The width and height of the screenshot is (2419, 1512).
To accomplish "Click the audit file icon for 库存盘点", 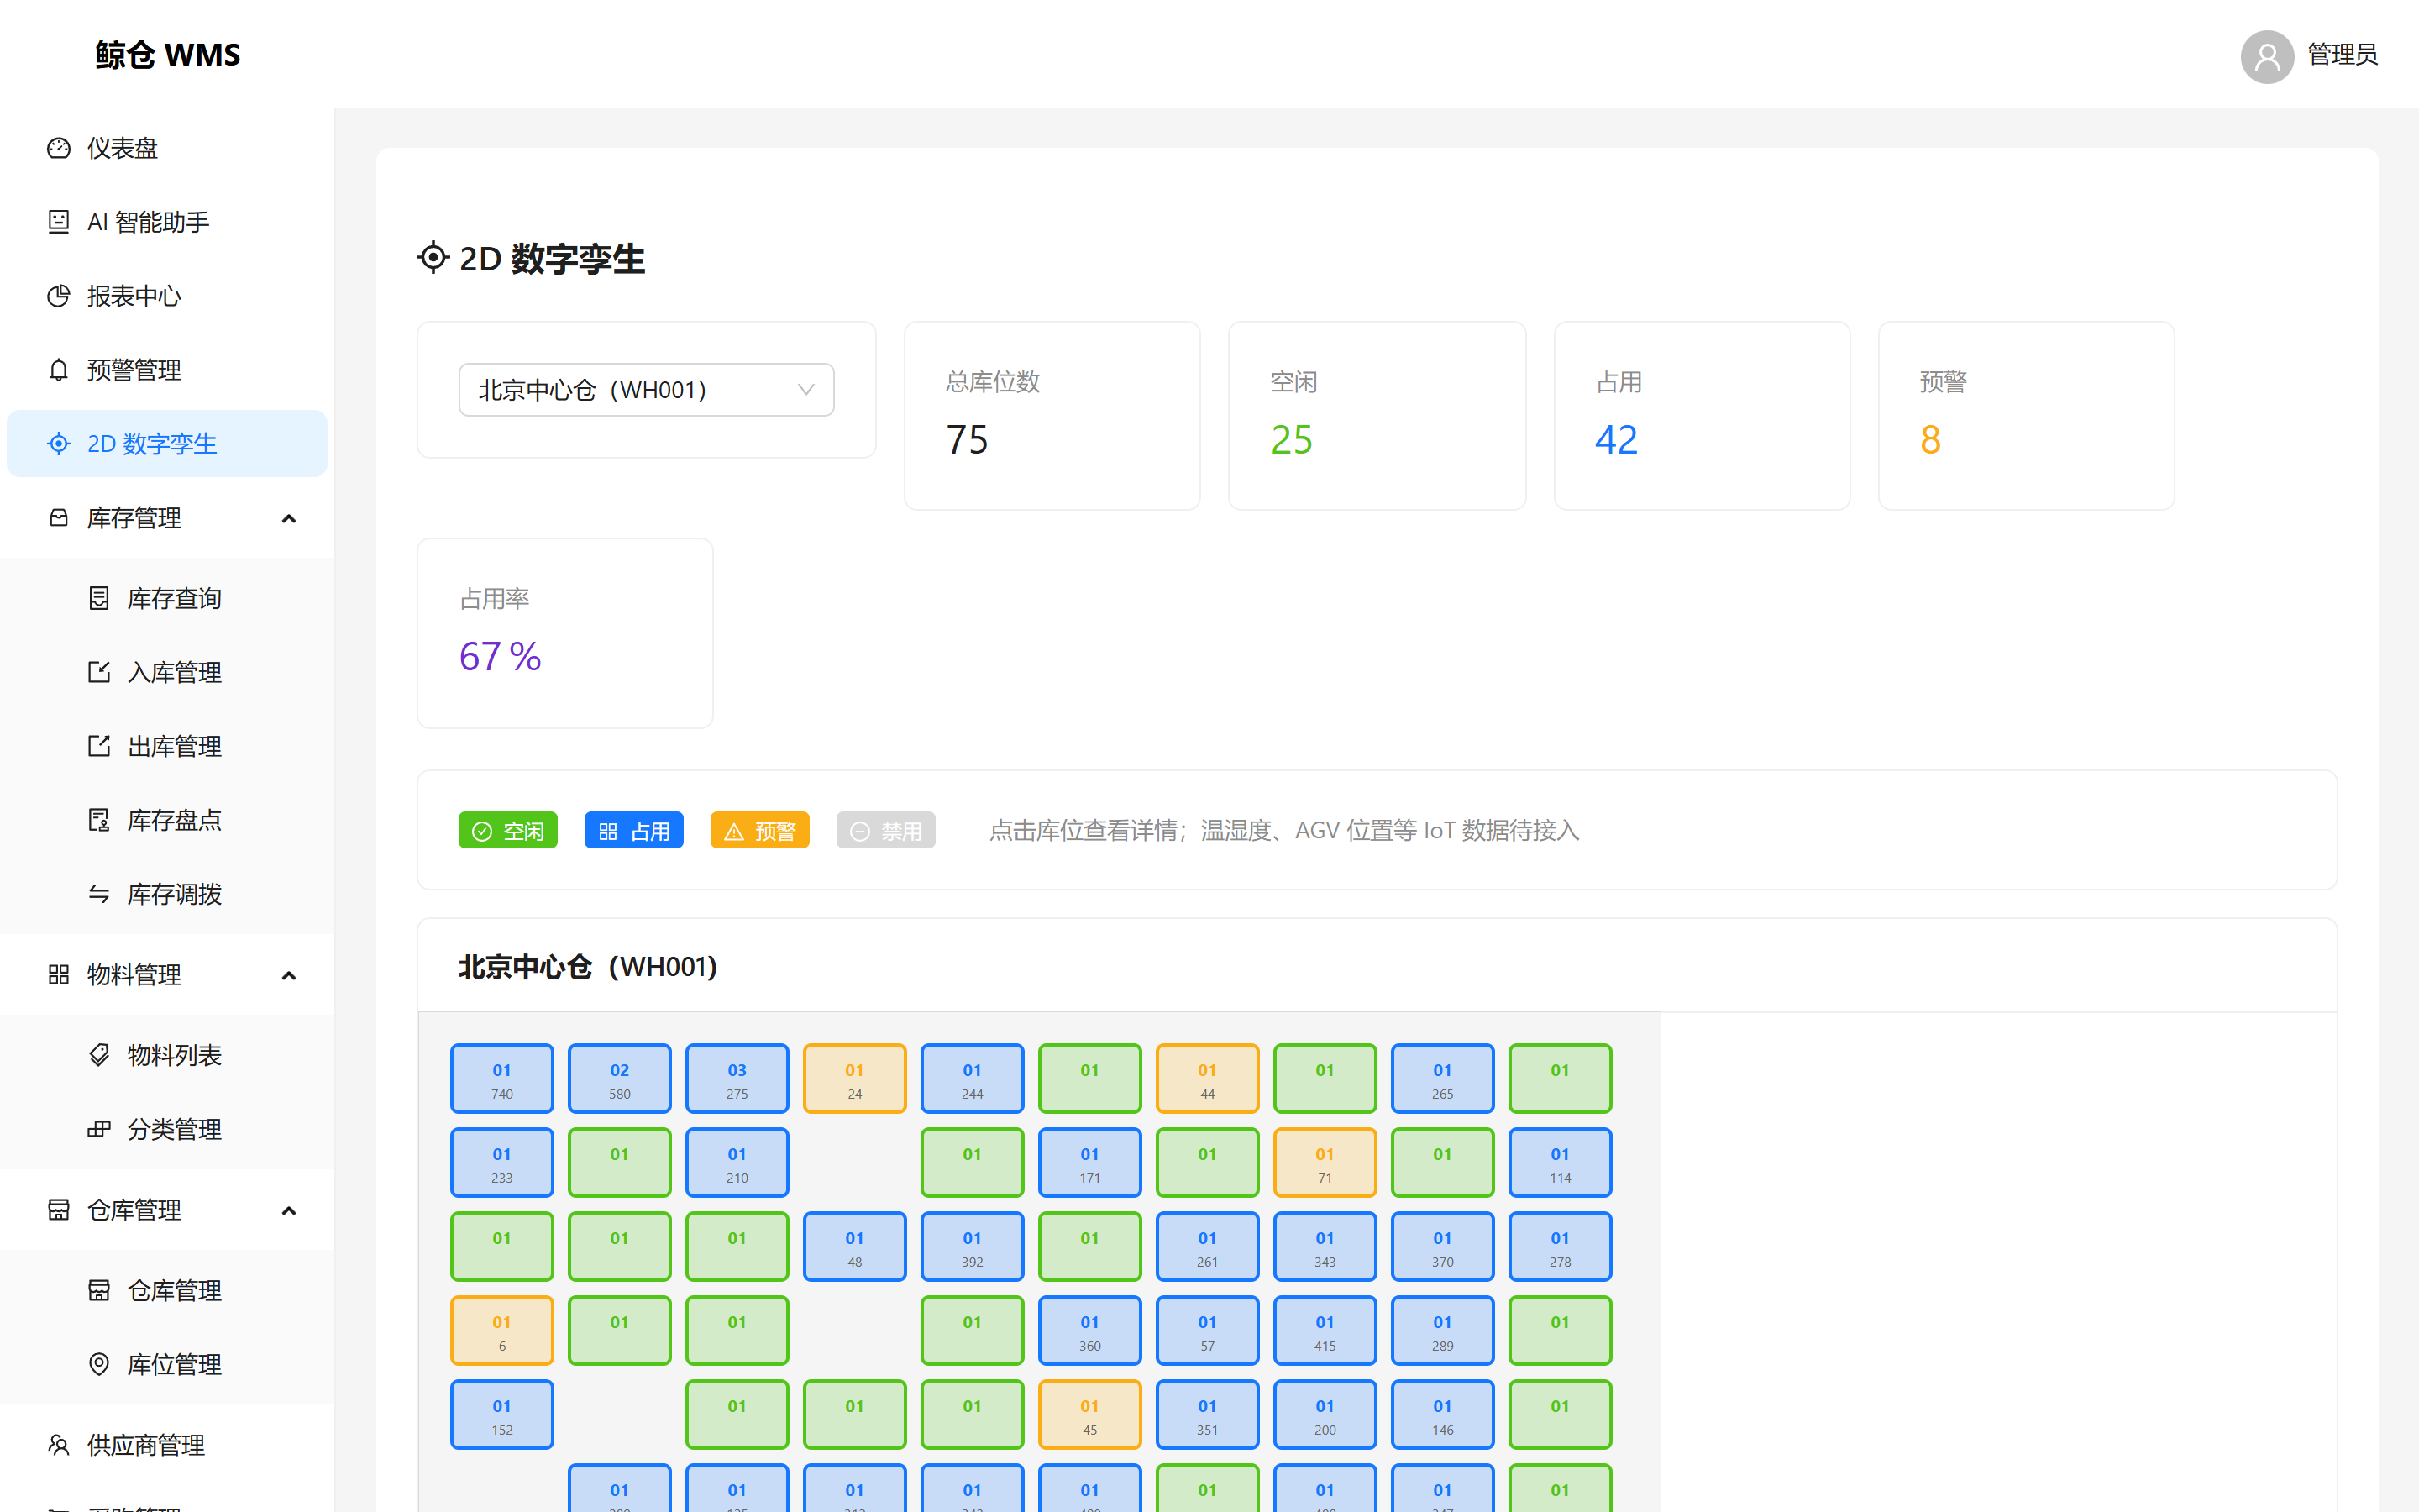I will pos(99,820).
